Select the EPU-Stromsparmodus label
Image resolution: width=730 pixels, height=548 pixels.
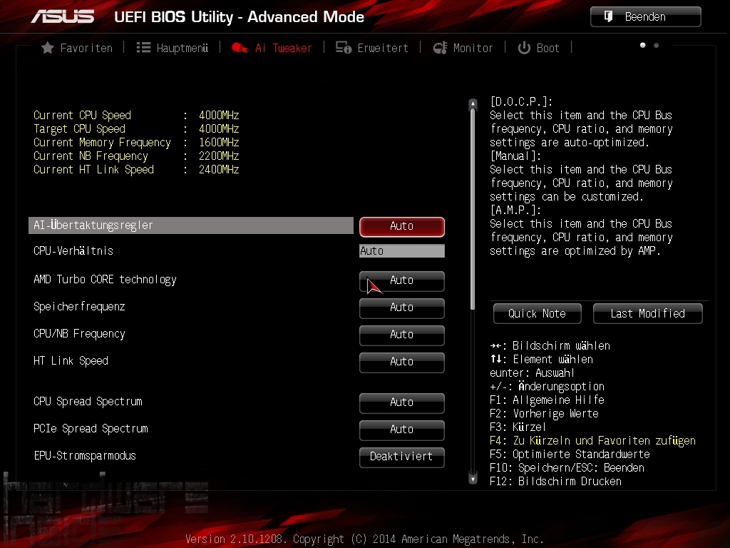85,456
